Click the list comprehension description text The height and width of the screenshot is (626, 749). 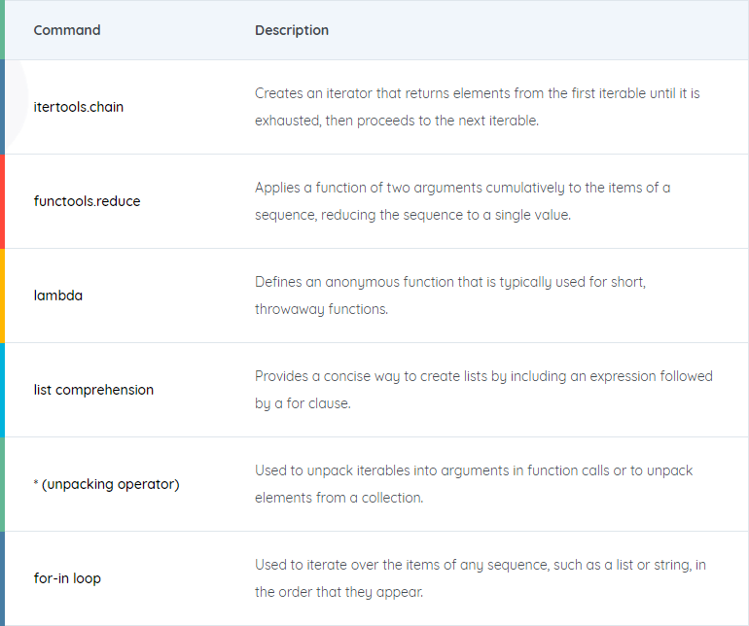coord(483,390)
